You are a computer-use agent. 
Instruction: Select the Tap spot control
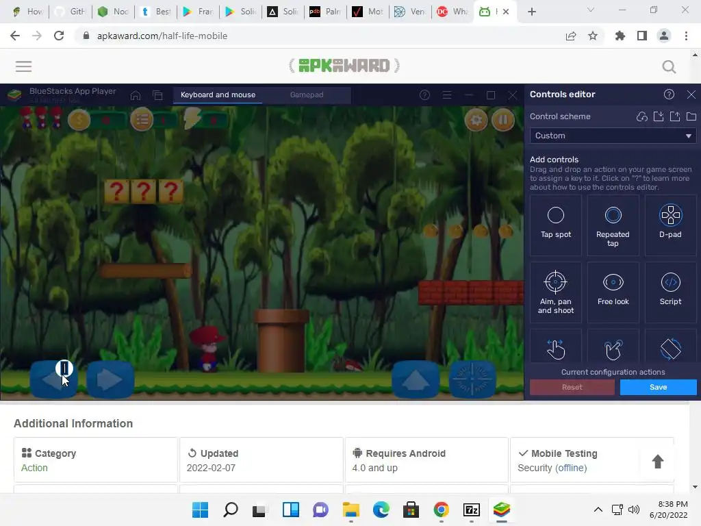pos(556,225)
